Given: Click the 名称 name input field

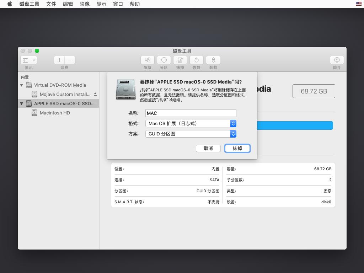Looking at the screenshot, I should tap(191, 113).
